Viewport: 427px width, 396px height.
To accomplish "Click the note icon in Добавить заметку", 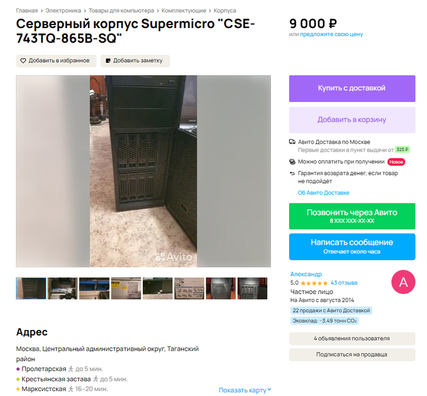I will (108, 61).
